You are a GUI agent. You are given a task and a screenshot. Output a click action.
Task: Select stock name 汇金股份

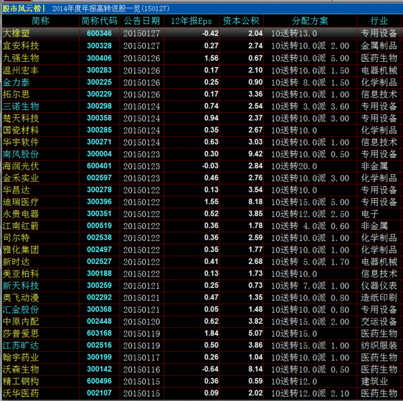[x=21, y=310]
